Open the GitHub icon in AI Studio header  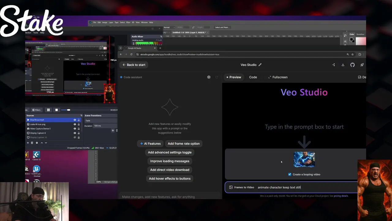coord(352,65)
